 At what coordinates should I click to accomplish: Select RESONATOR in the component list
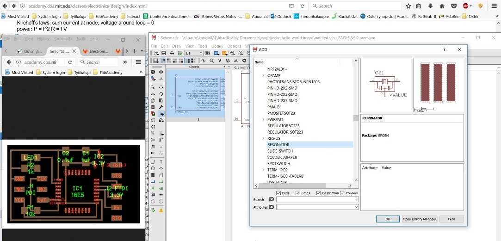278,144
